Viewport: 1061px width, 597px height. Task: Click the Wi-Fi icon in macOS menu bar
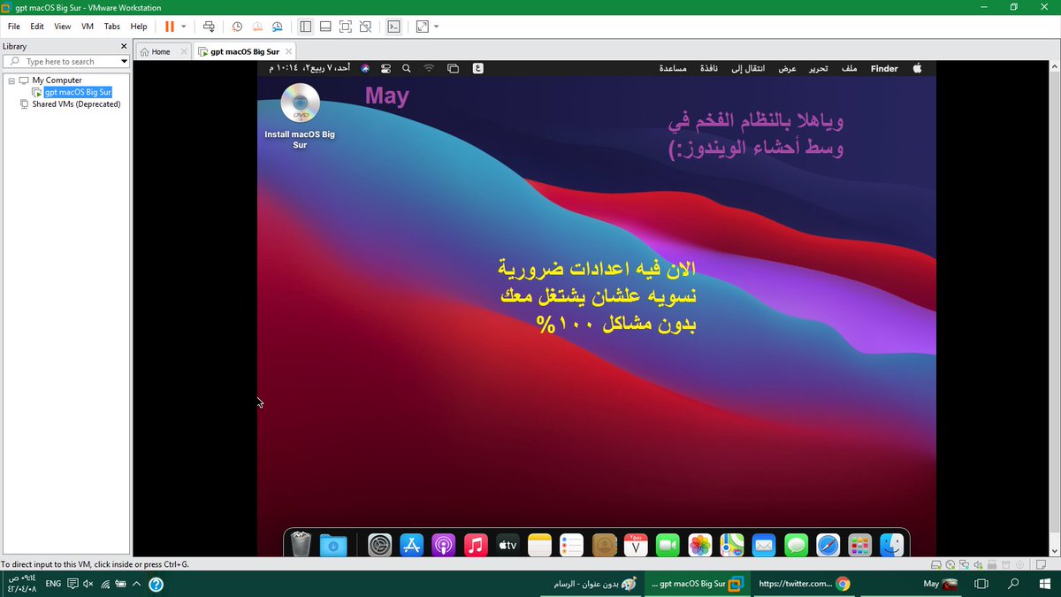[x=430, y=68]
